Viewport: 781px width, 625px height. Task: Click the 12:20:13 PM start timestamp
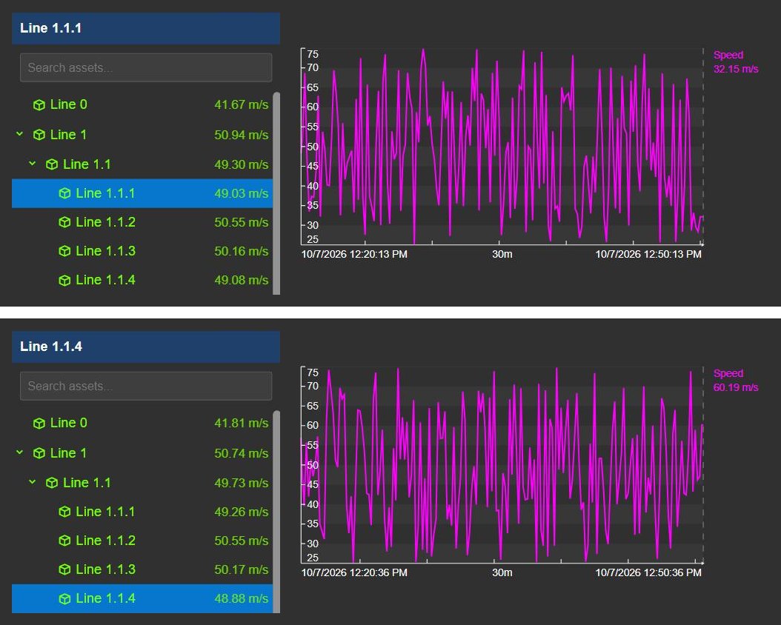(x=354, y=254)
